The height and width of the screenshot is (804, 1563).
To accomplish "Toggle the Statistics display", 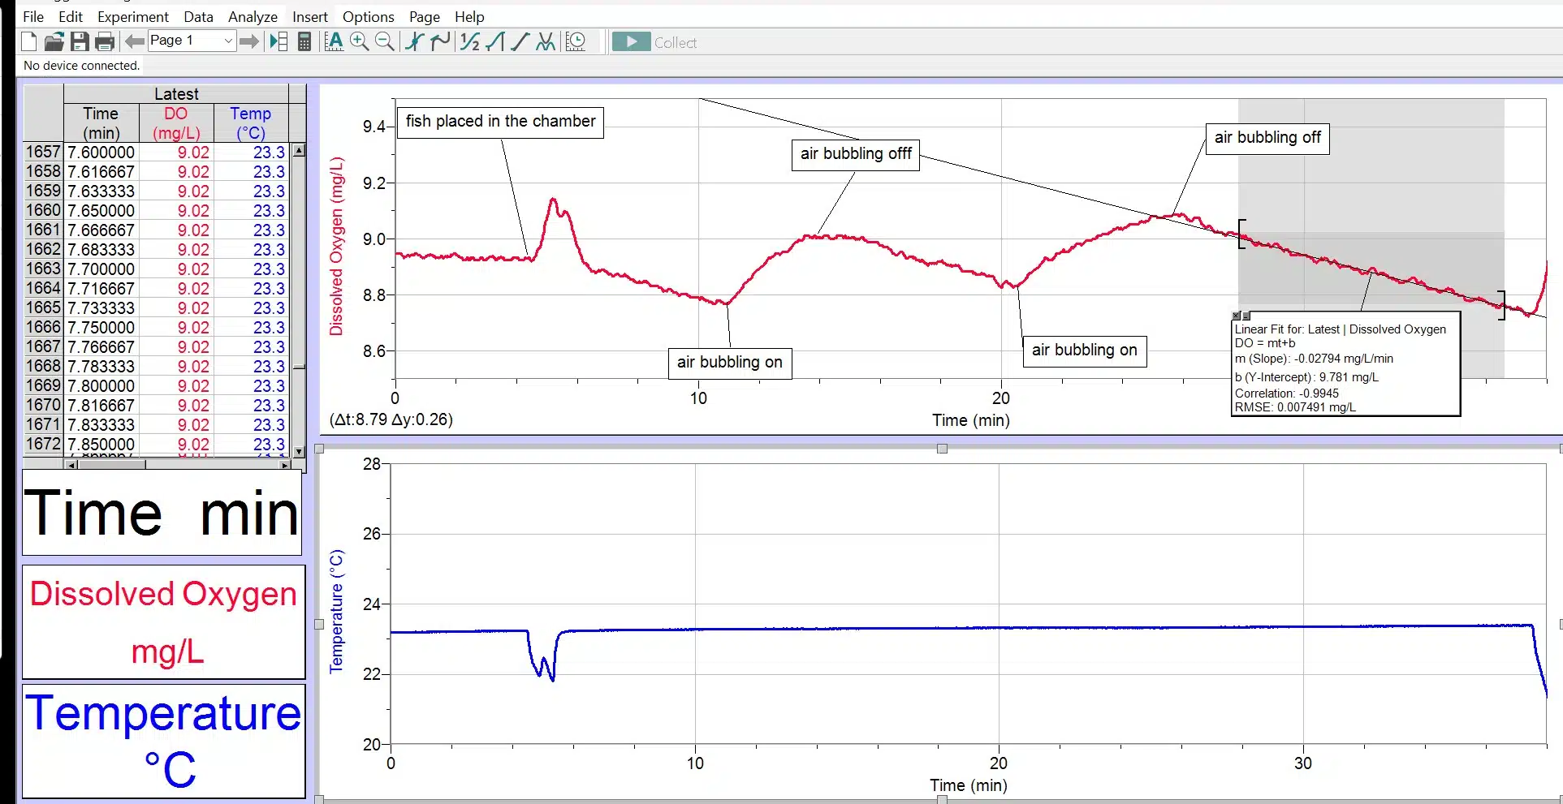I will pyautogui.click(x=468, y=41).
